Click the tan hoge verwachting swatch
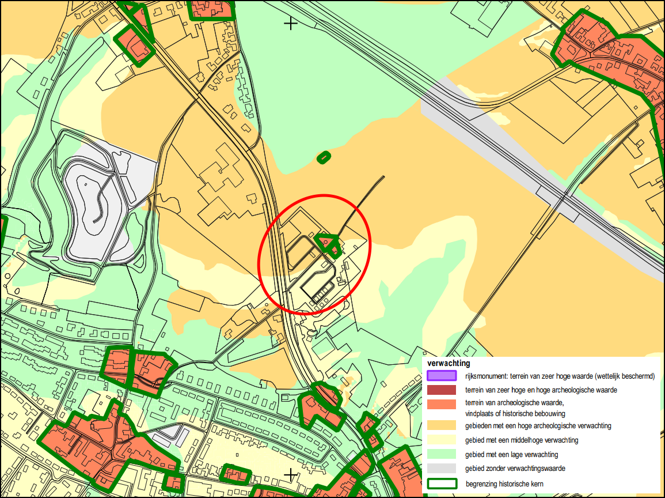This screenshot has width=665, height=498. pyautogui.click(x=442, y=425)
